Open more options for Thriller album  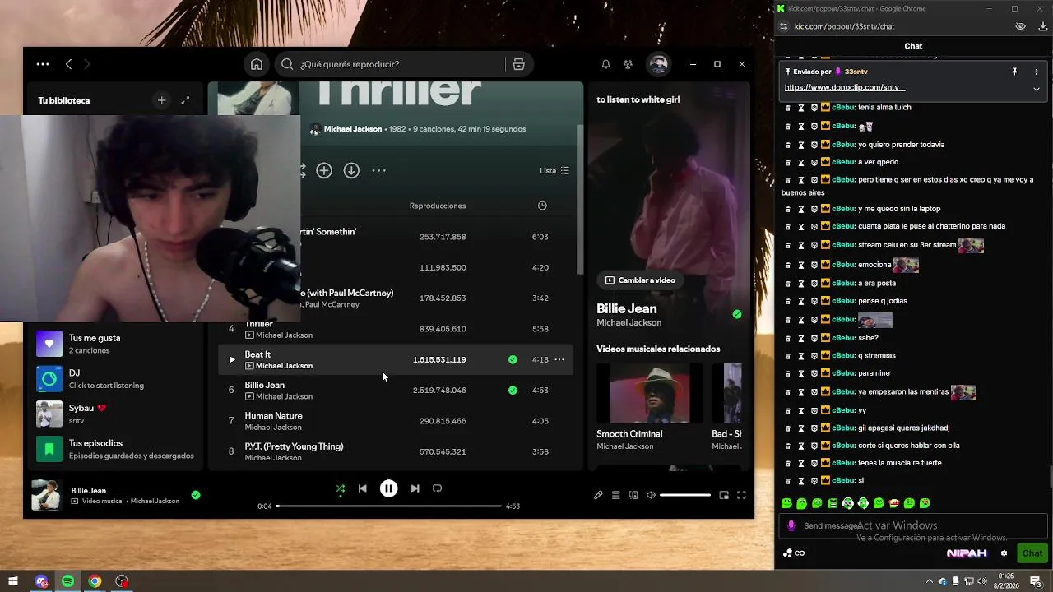point(378,170)
